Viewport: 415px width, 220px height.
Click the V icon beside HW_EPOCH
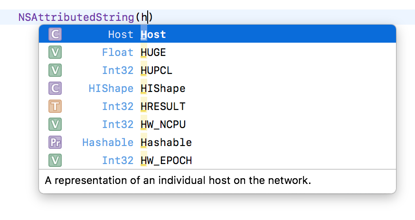(x=55, y=160)
